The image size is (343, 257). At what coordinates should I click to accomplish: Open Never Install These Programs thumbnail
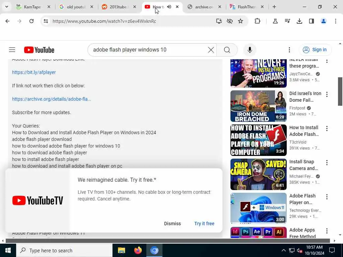tap(258, 73)
